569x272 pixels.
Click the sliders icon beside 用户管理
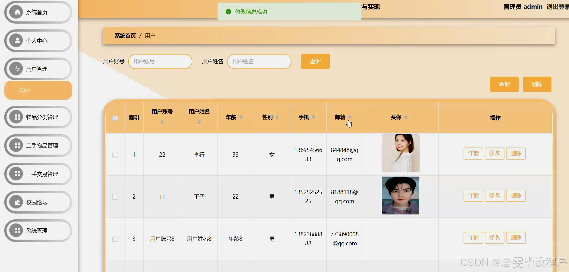[x=17, y=69]
